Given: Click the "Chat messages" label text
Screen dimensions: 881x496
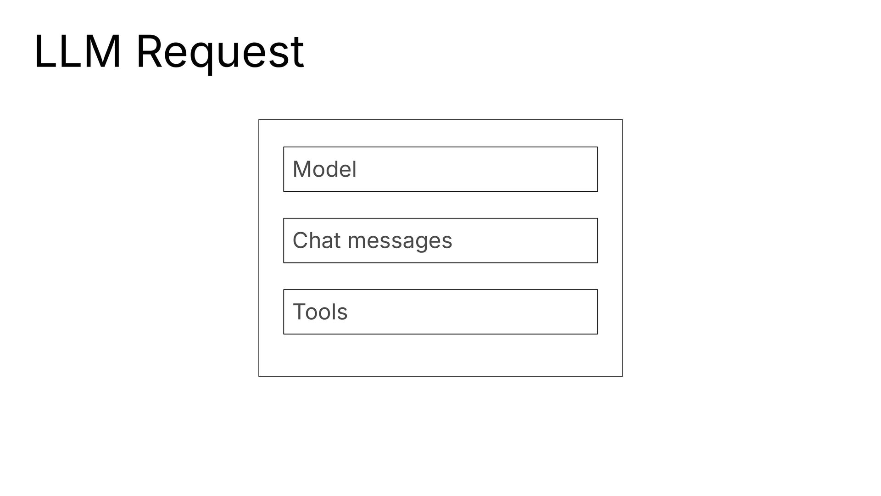Looking at the screenshot, I should click(x=372, y=240).
